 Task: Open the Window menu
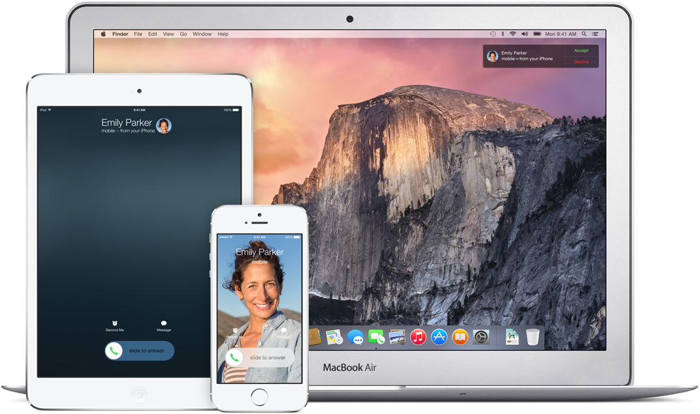click(202, 34)
